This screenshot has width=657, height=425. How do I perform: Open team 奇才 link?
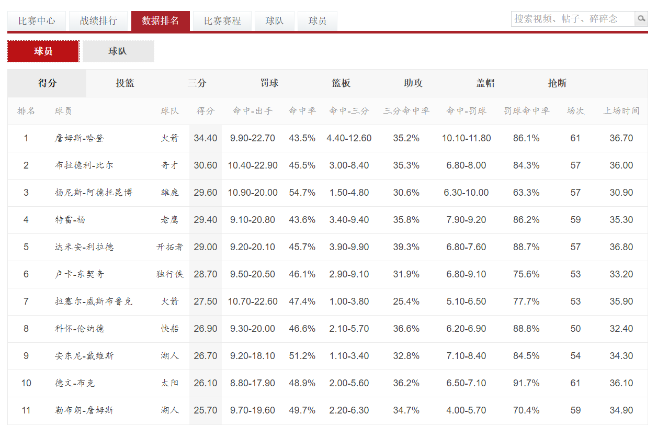pos(170,165)
